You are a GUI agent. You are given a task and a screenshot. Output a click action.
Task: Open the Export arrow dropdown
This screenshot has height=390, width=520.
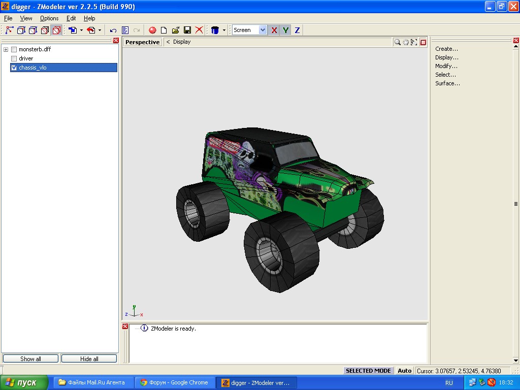point(100,30)
